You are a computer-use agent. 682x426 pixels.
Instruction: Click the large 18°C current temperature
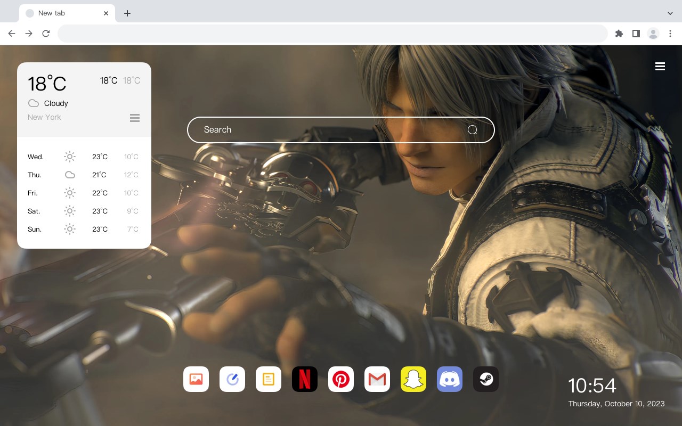[47, 84]
